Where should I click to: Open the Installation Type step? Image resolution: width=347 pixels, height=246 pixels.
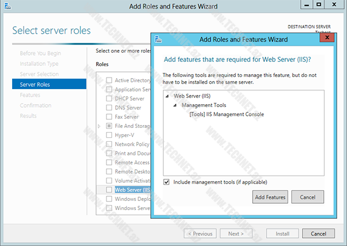click(x=39, y=64)
